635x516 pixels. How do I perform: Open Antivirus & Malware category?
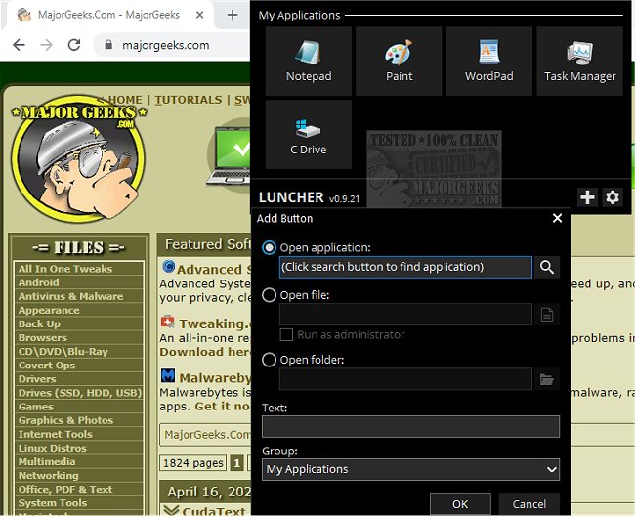(x=79, y=296)
